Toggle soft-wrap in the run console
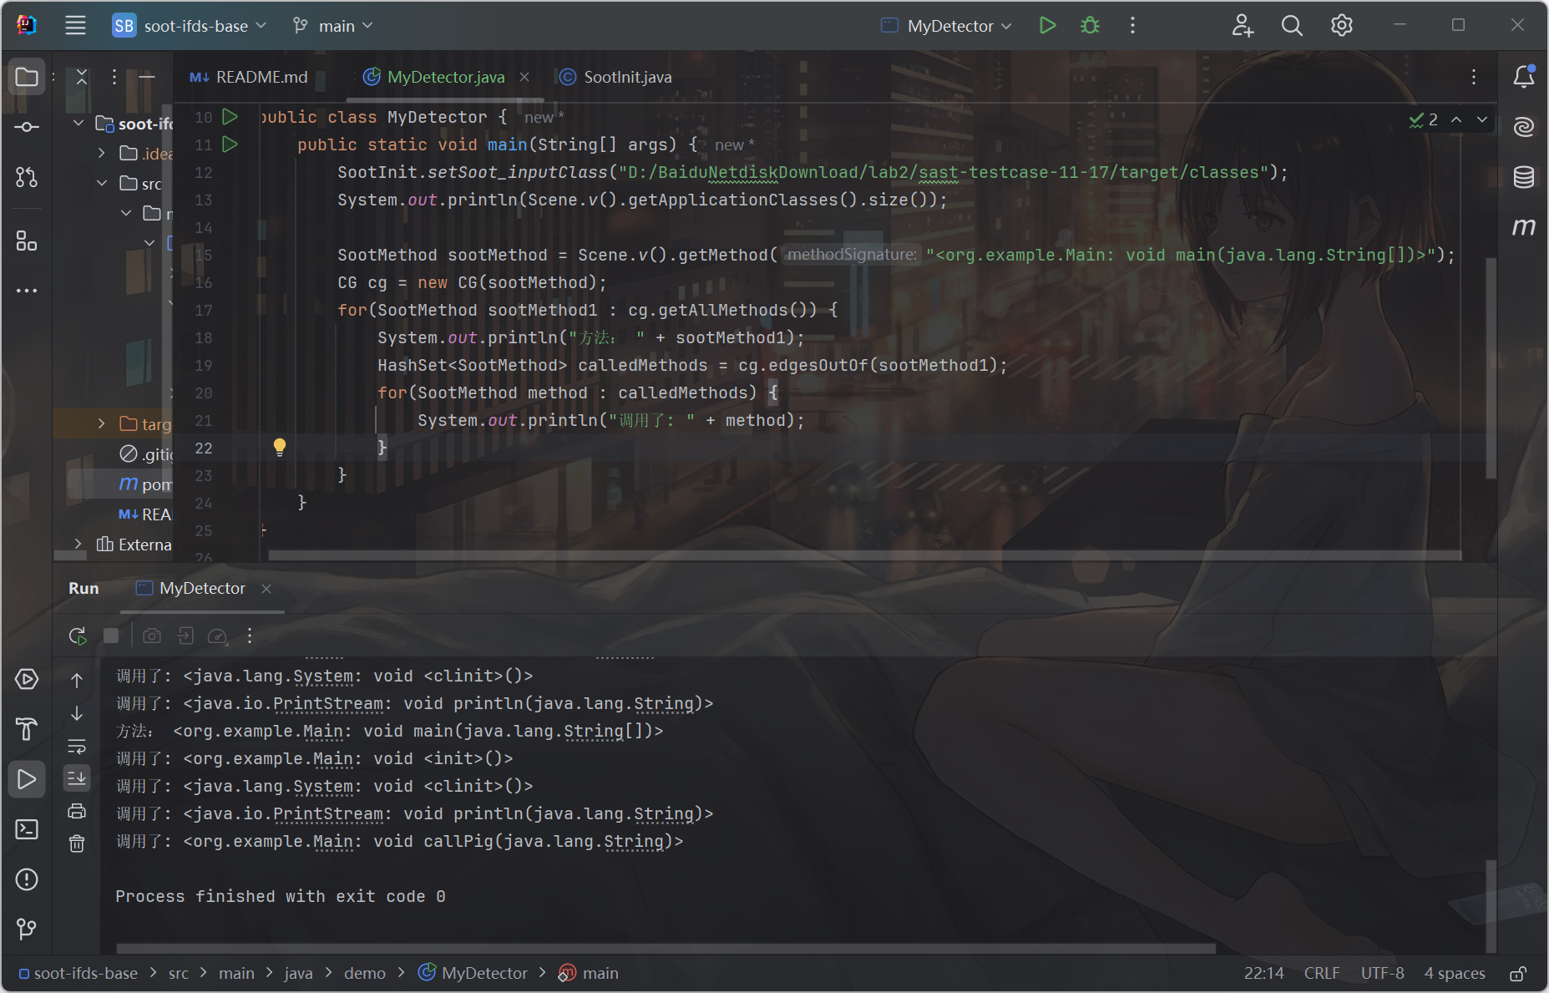The width and height of the screenshot is (1549, 993). point(77,746)
